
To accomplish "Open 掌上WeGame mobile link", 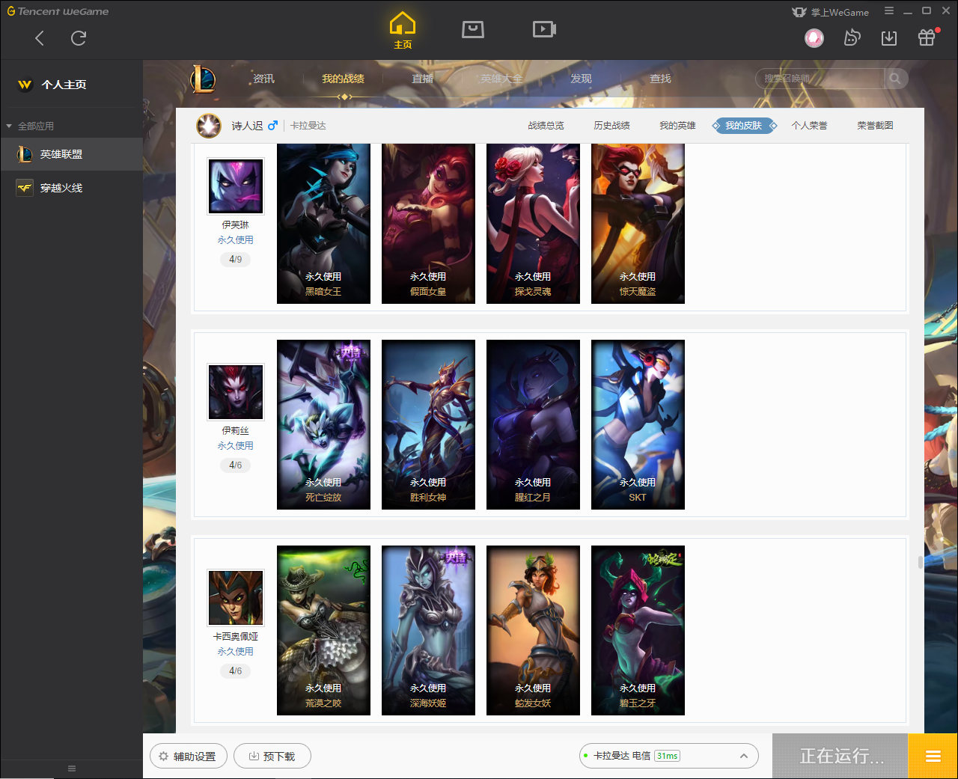I will 831,12.
